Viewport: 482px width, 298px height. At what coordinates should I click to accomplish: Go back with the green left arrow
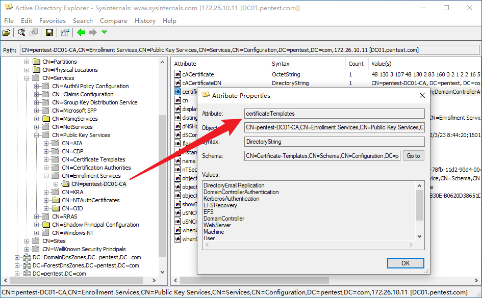pos(81,32)
